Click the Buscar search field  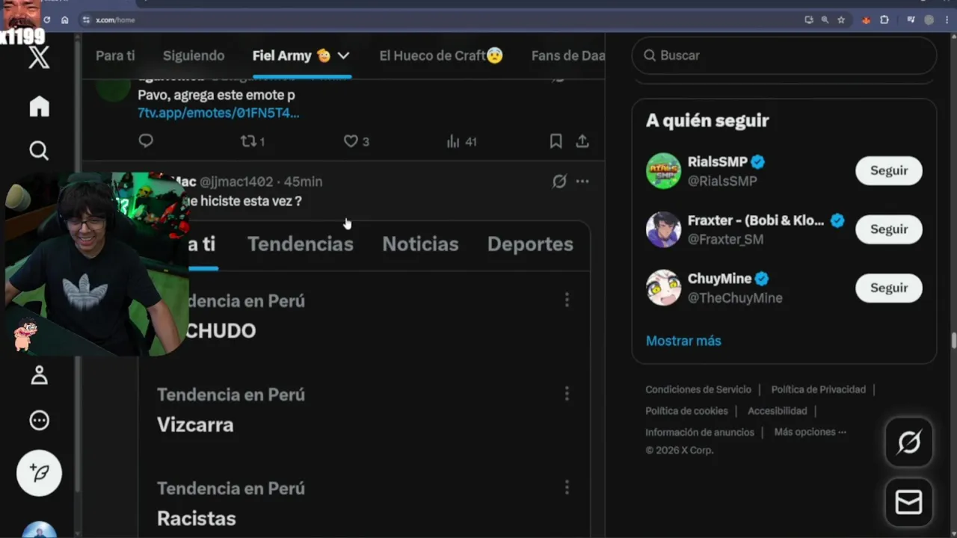tap(784, 55)
